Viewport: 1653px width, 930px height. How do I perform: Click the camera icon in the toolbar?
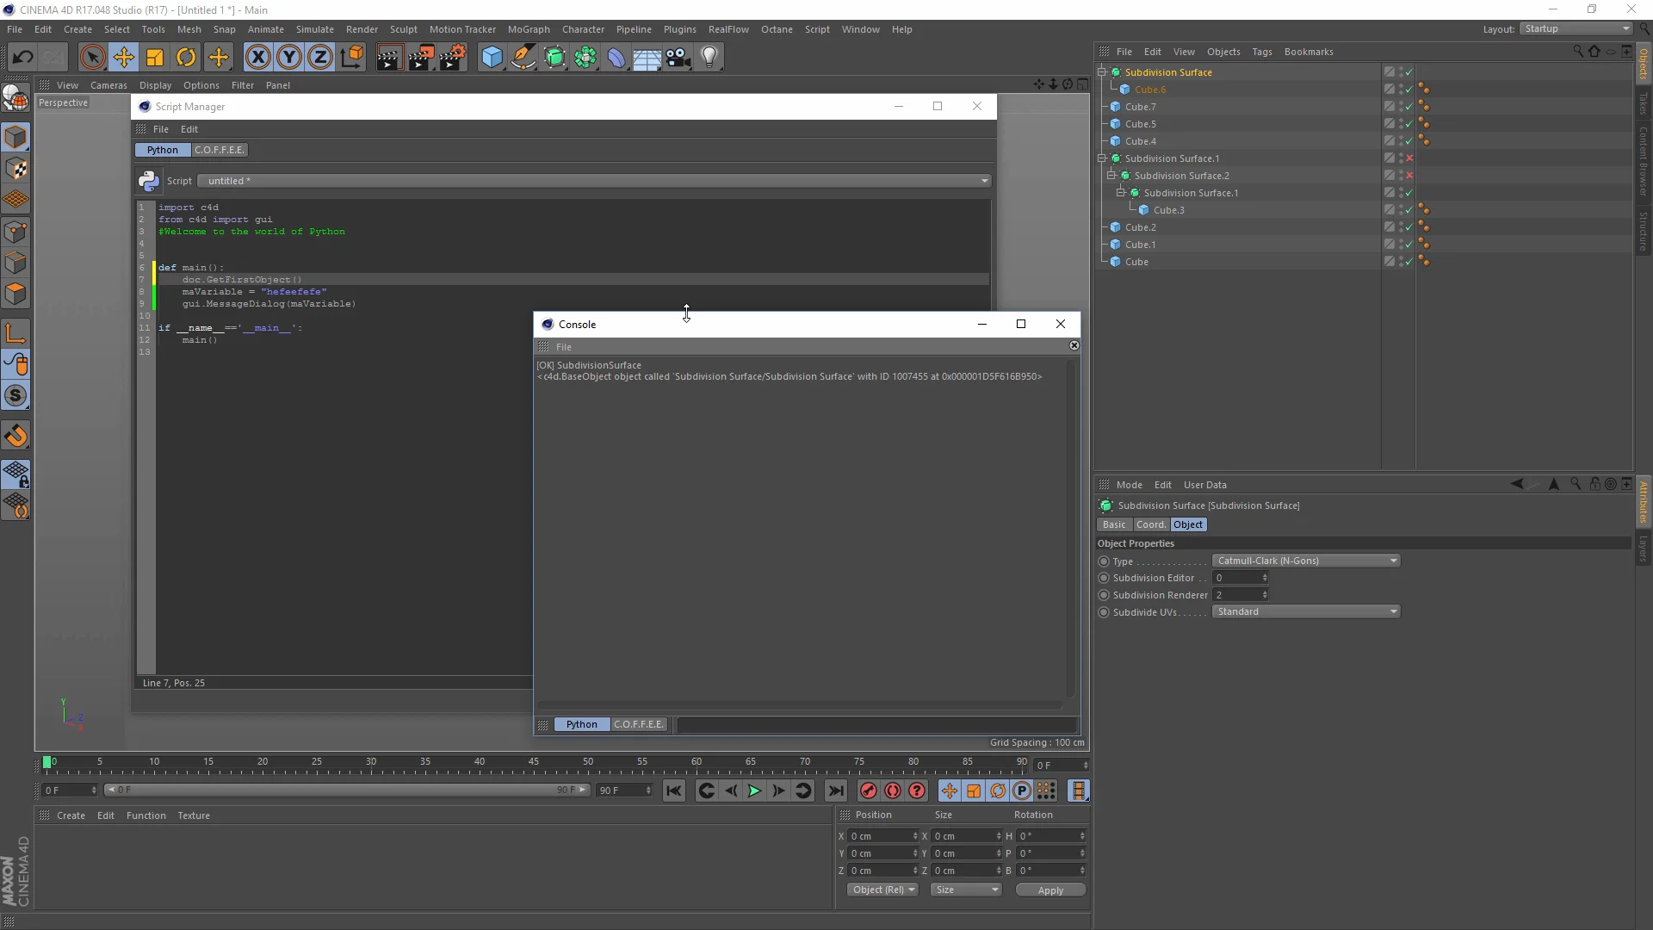(677, 57)
